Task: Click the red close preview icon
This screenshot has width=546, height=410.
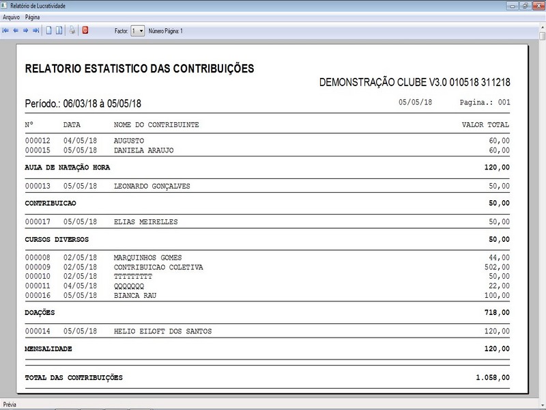Action: (x=85, y=30)
